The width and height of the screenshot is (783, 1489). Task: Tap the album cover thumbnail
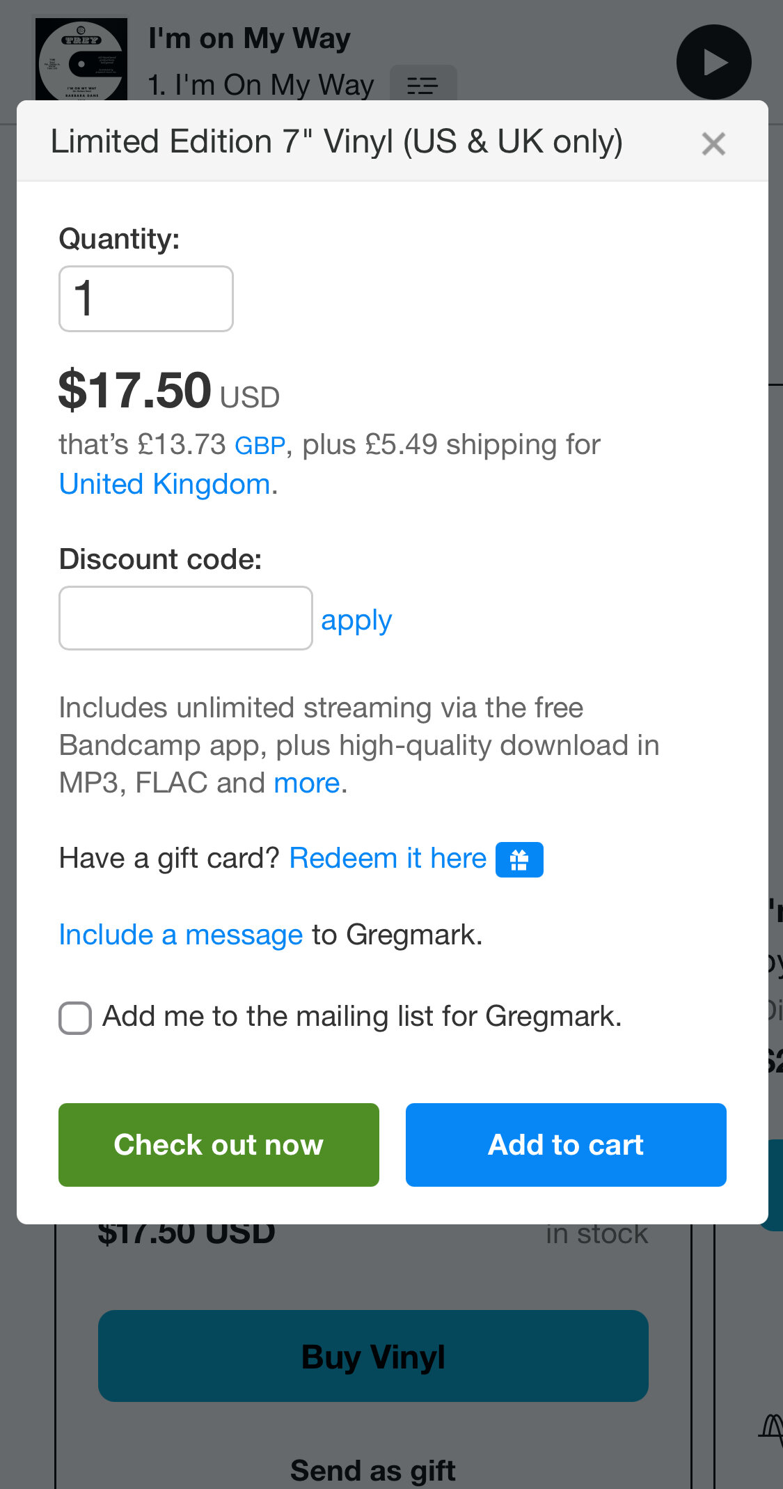[81, 60]
